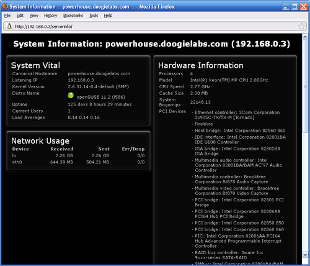Click Brooktree Bt878 Video Capture entry
Image resolution: width=310 pixels, height=266 pixels.
(x=237, y=191)
